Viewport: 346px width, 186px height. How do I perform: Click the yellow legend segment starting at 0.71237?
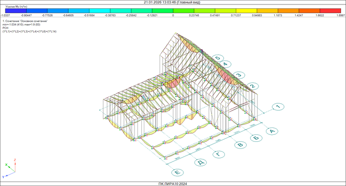pos(247,10)
